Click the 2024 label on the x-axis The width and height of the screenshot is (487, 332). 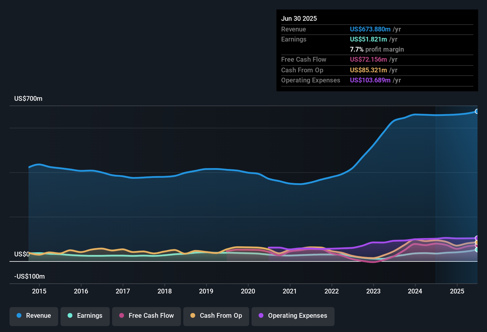click(415, 291)
